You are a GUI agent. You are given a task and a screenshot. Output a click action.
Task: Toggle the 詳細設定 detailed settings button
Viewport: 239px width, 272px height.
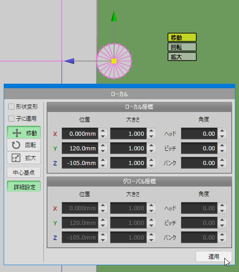(24, 187)
